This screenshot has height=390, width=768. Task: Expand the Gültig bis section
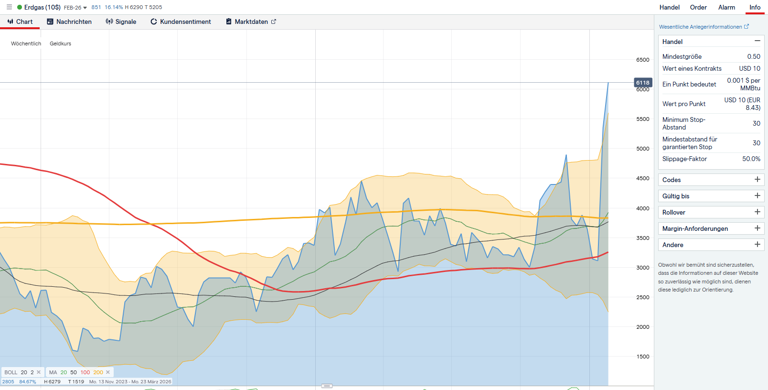pyautogui.click(x=711, y=196)
